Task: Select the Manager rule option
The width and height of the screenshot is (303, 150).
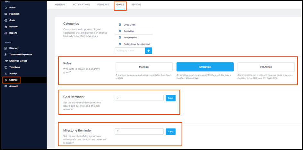Action: click(x=144, y=67)
